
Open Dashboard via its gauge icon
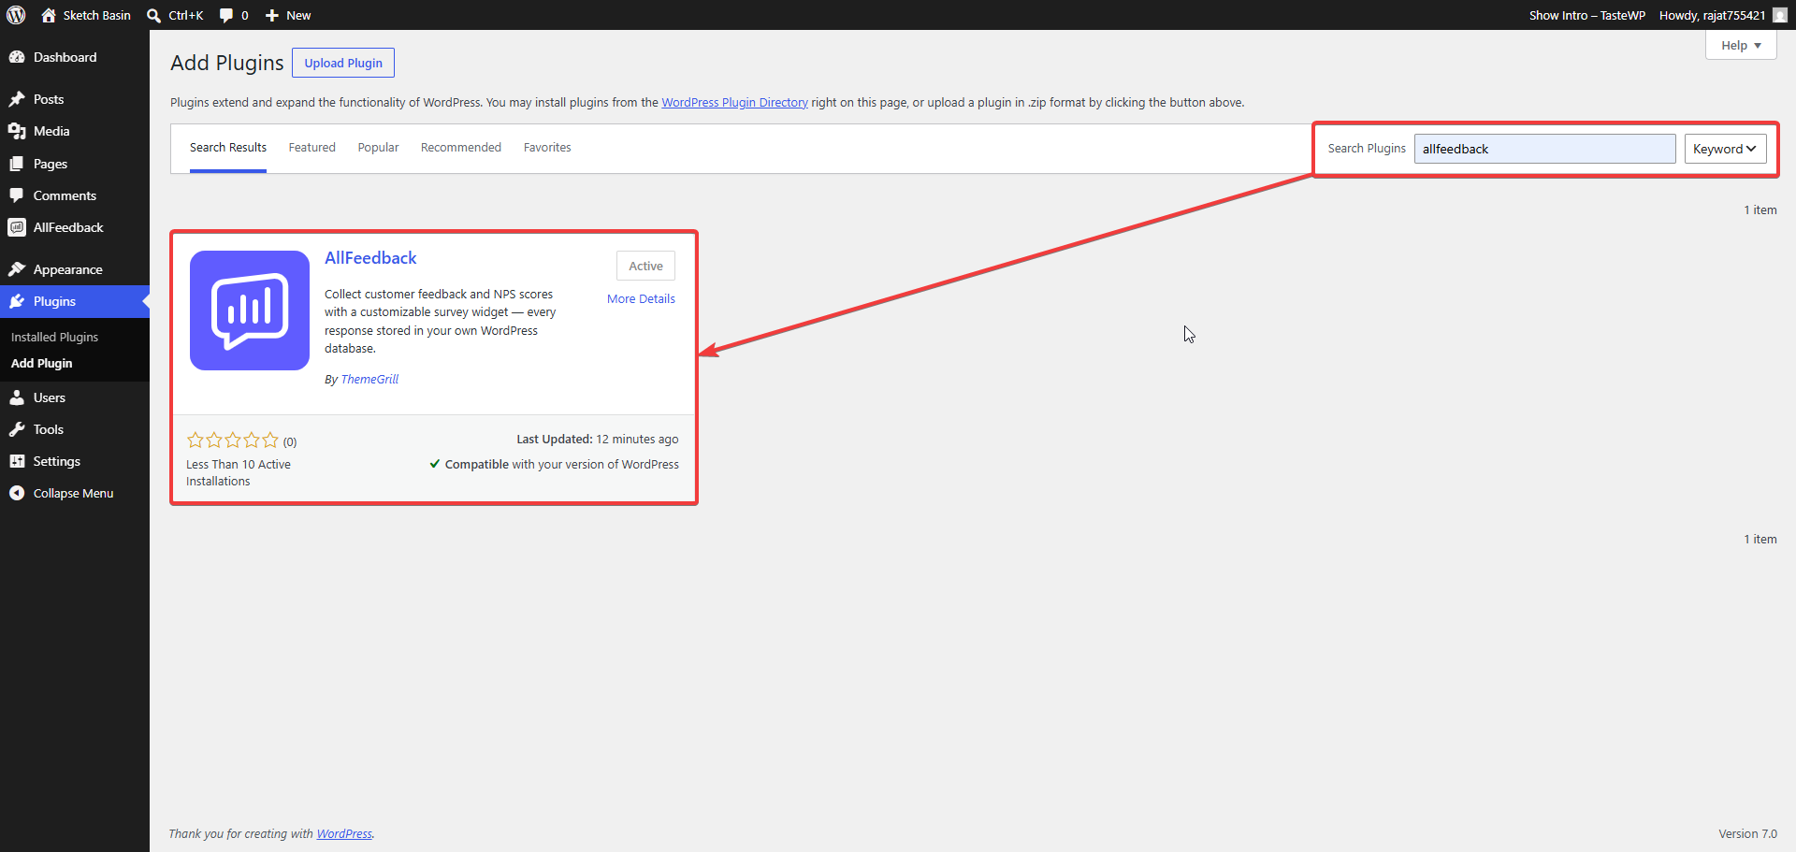[17, 57]
